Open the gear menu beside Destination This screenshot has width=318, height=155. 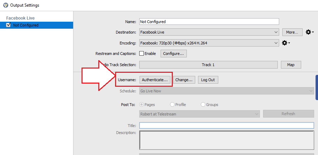point(310,32)
